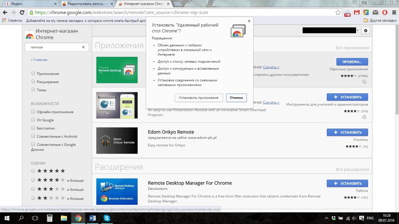
Task: Click the Сервисы apps grid icon
Action: (4, 20)
